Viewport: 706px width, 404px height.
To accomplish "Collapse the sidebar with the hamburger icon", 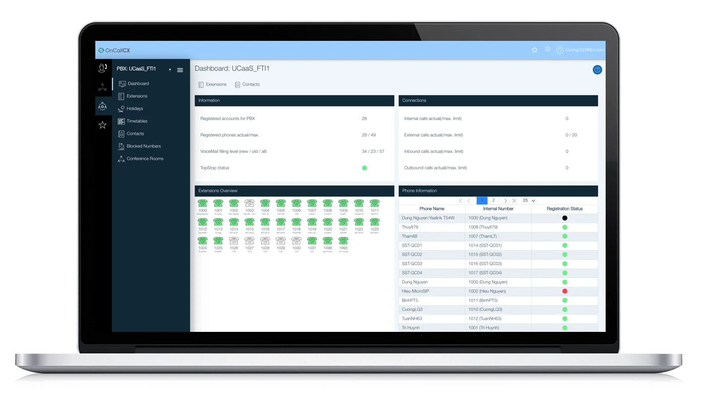I will [x=180, y=71].
